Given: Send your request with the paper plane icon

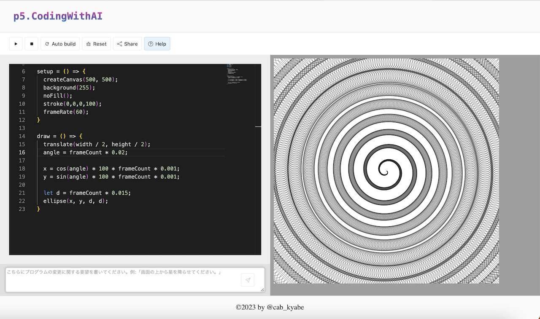Looking at the screenshot, I should pos(248,279).
